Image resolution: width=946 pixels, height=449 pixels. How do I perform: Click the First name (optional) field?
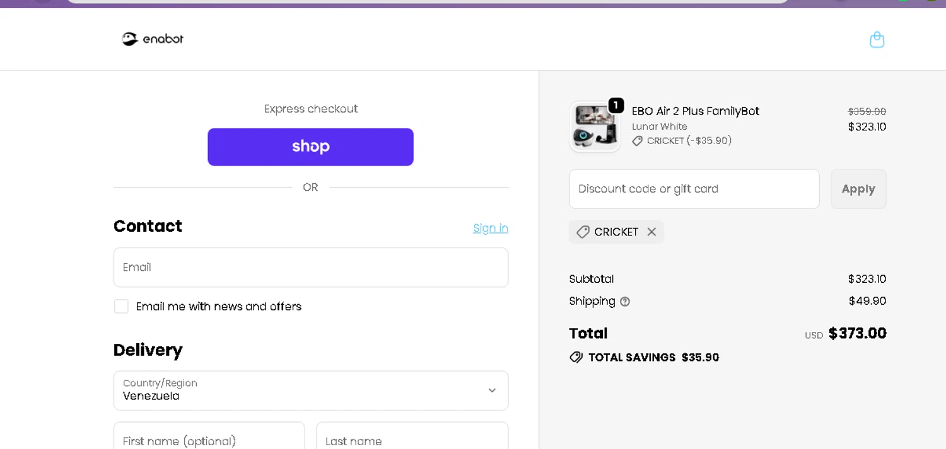209,436
